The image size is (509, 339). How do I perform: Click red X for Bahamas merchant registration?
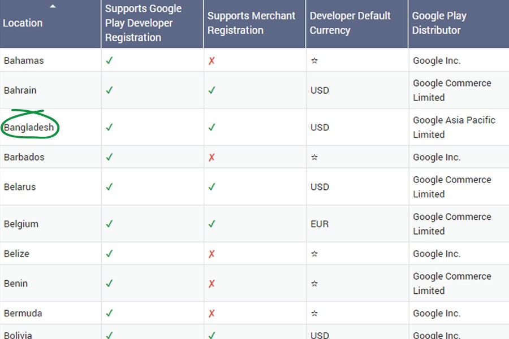point(212,60)
